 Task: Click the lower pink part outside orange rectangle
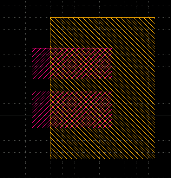(41, 110)
